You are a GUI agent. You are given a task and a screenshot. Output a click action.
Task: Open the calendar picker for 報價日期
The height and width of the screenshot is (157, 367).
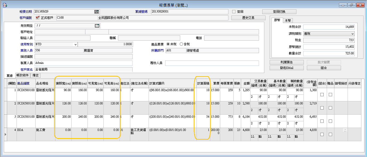click(x=97, y=12)
